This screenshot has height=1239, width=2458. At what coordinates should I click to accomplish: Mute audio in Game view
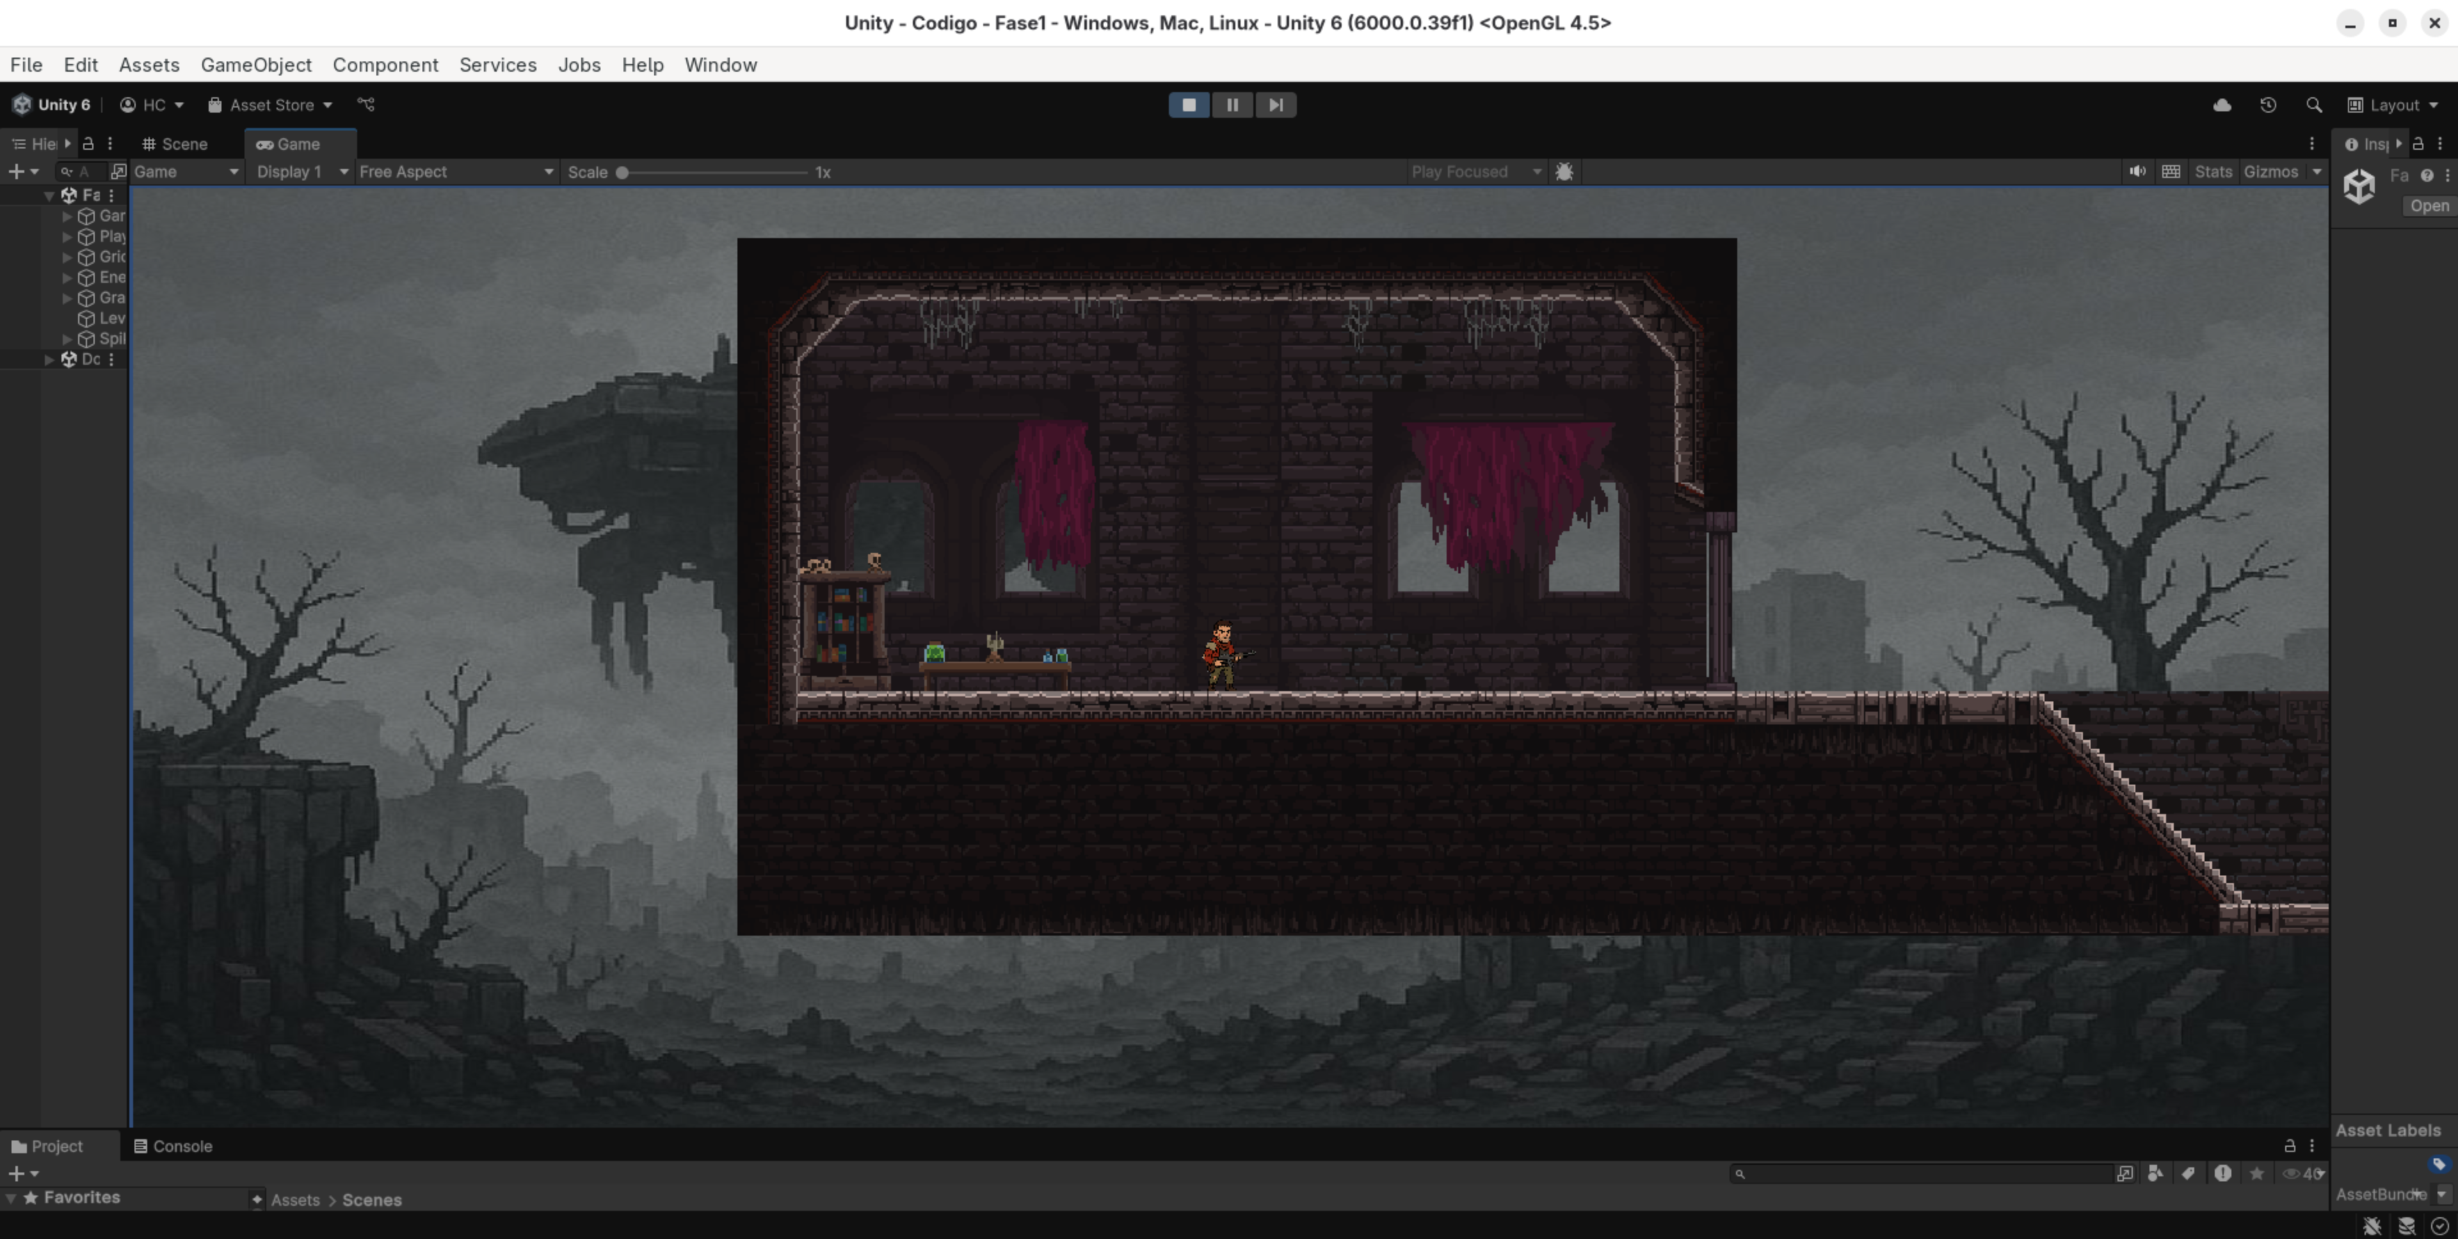2137,172
